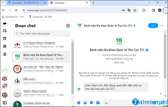Open the first community thumbnail in sidebar
Image resolution: width=168 pixels, height=107 pixels.
click(x=5, y=70)
